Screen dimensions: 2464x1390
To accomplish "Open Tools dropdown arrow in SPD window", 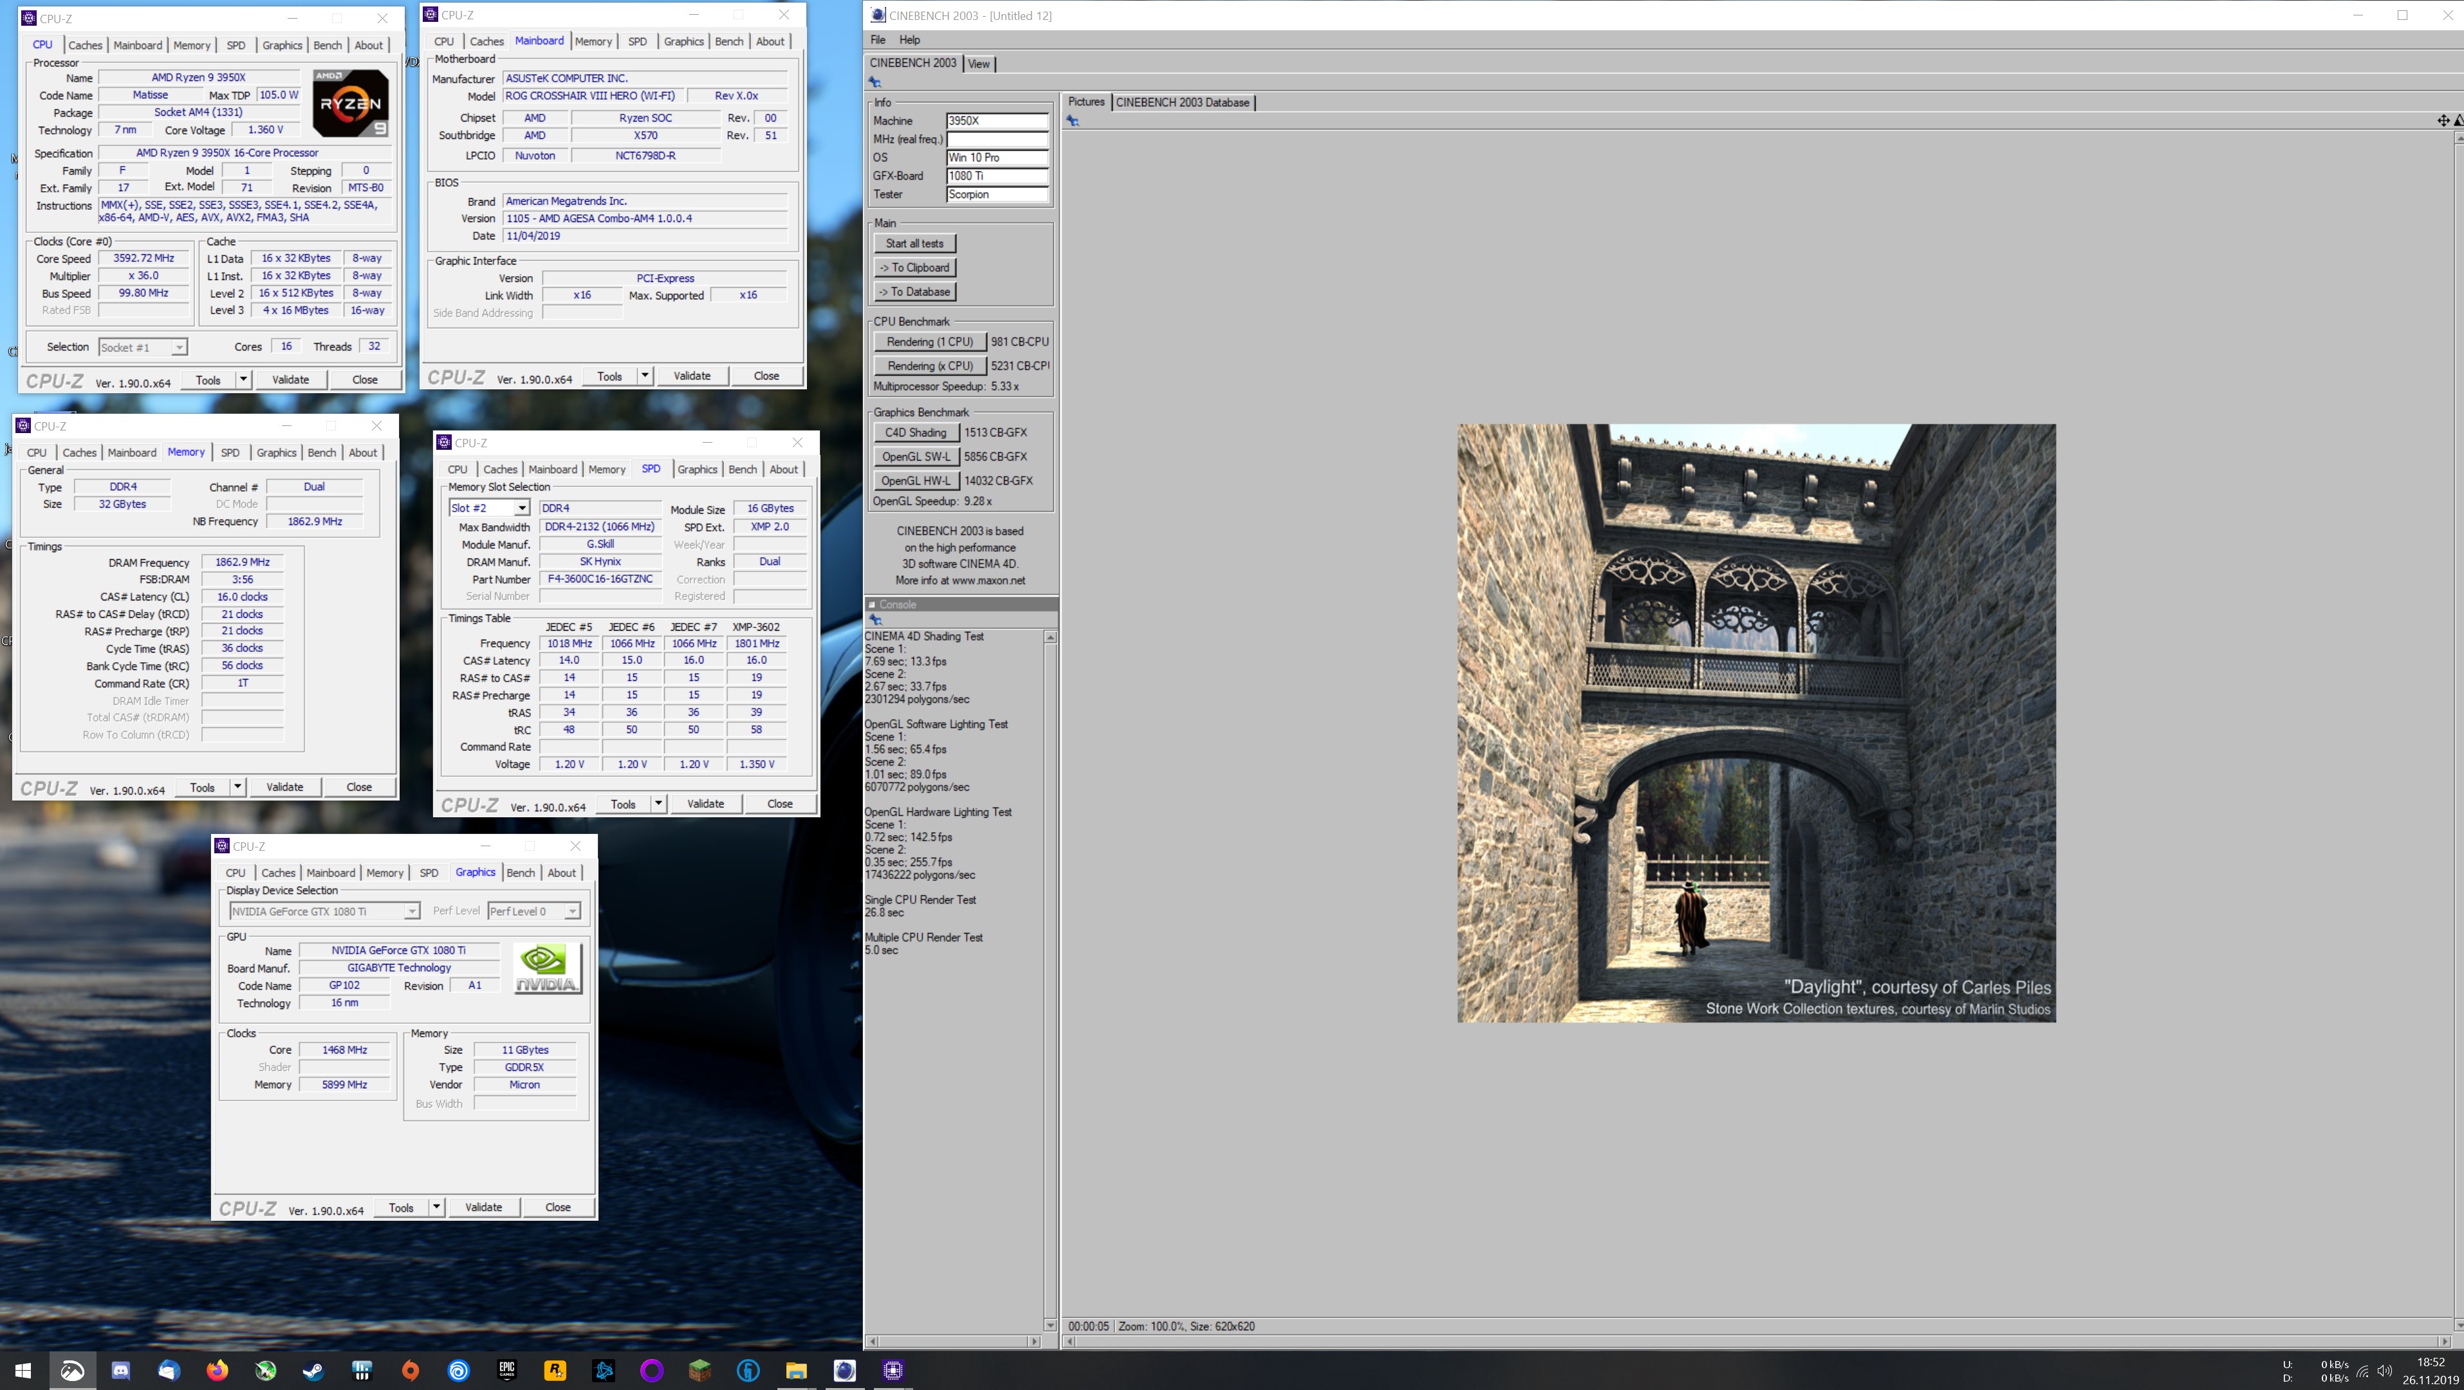I will pyautogui.click(x=658, y=804).
